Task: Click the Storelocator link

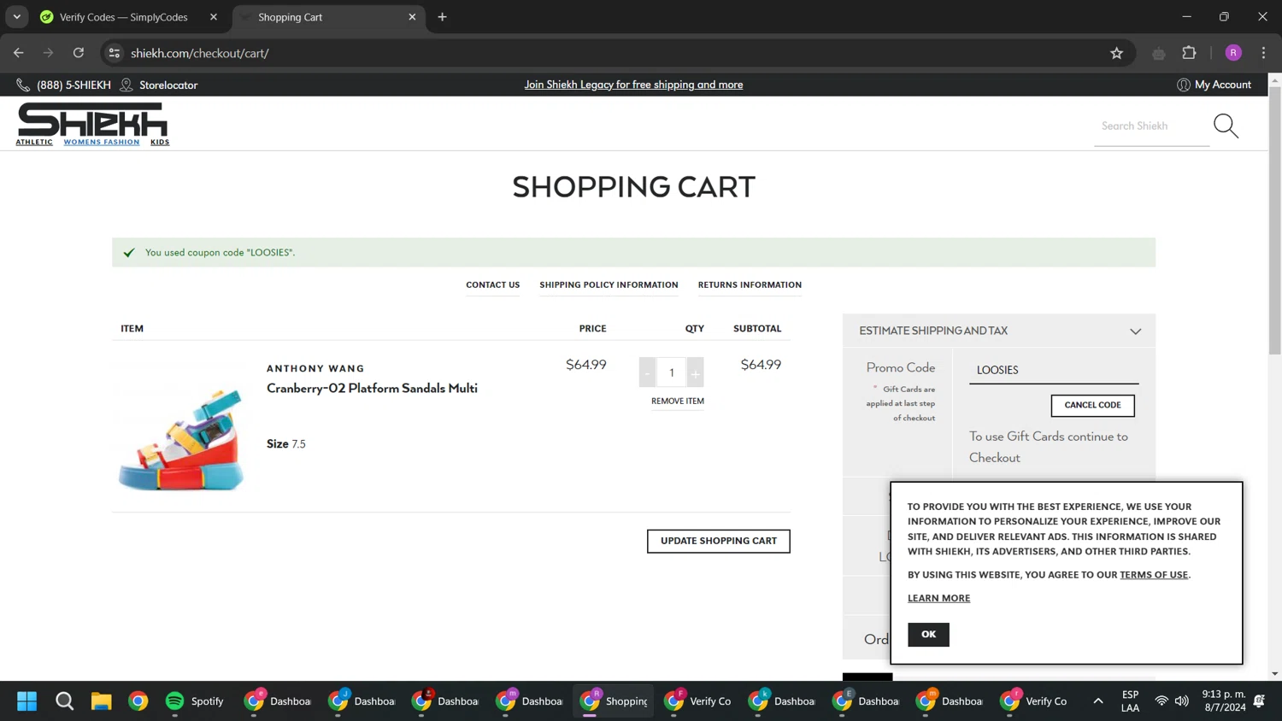Action: pos(159,85)
